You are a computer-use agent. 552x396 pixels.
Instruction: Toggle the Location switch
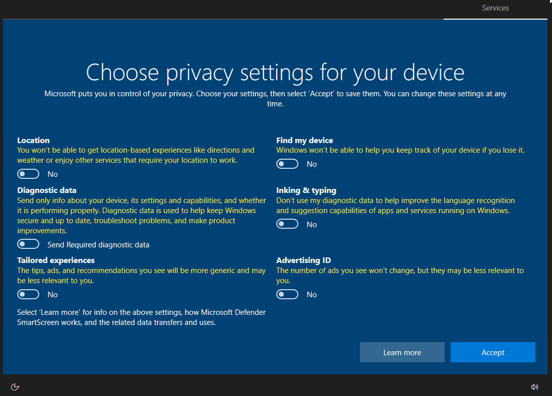(28, 174)
